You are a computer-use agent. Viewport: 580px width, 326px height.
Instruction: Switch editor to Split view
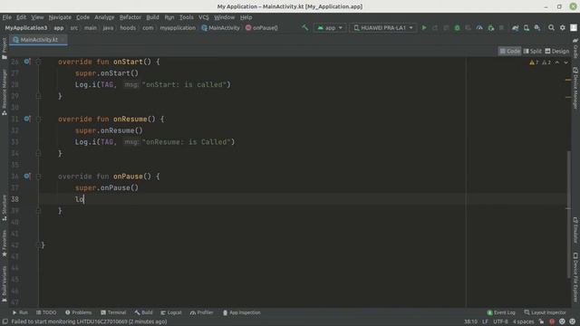532,51
